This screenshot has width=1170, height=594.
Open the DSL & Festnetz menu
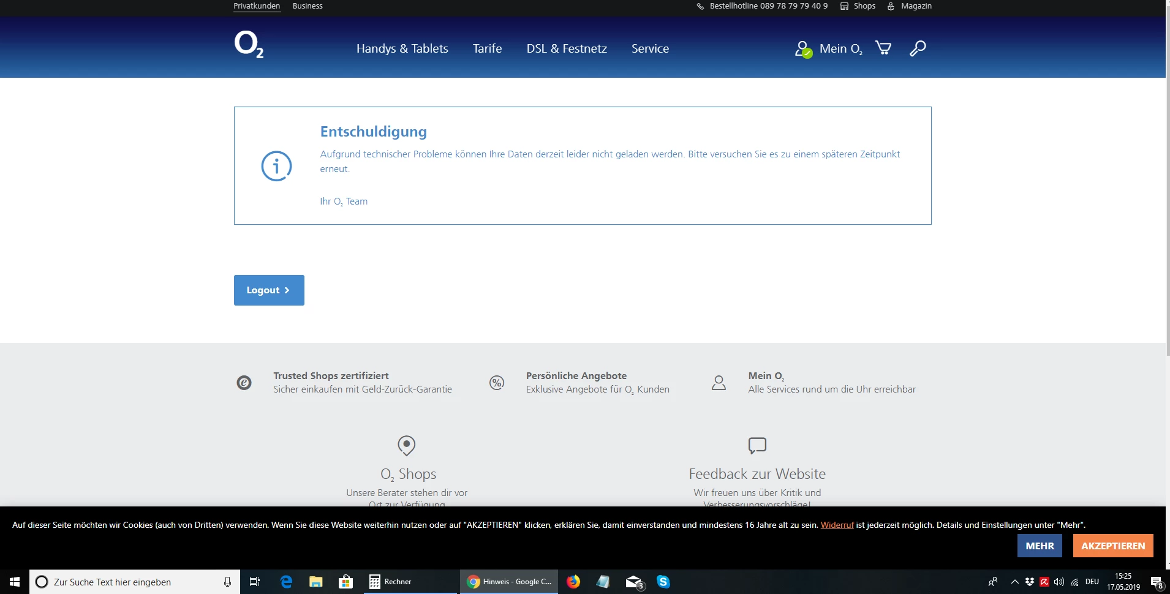[x=567, y=48]
